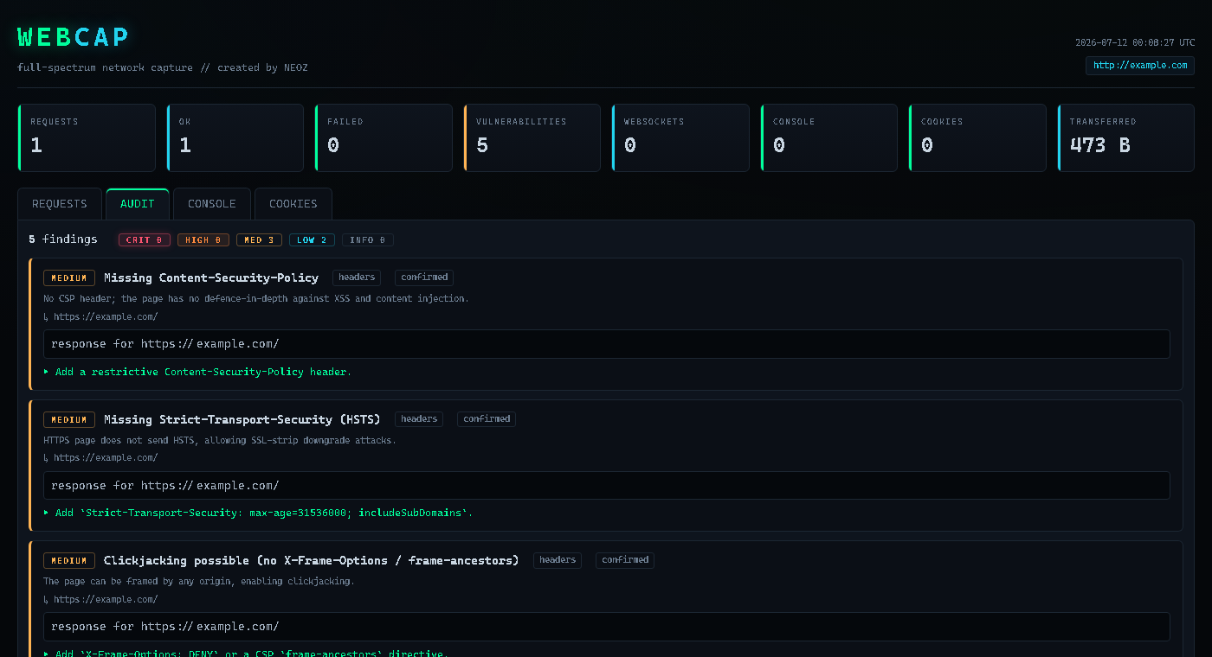Filter findings by CRIT 0 badge
This screenshot has width=1212, height=657.
tap(145, 240)
